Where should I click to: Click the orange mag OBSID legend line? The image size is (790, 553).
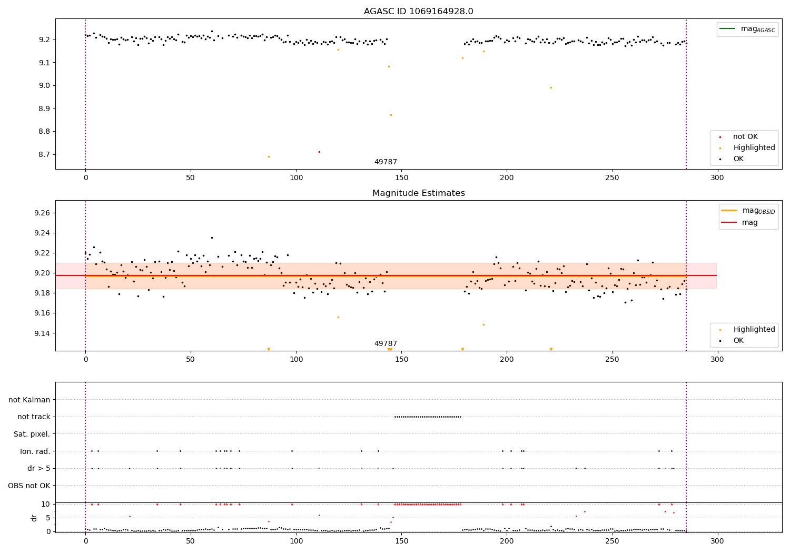729,210
